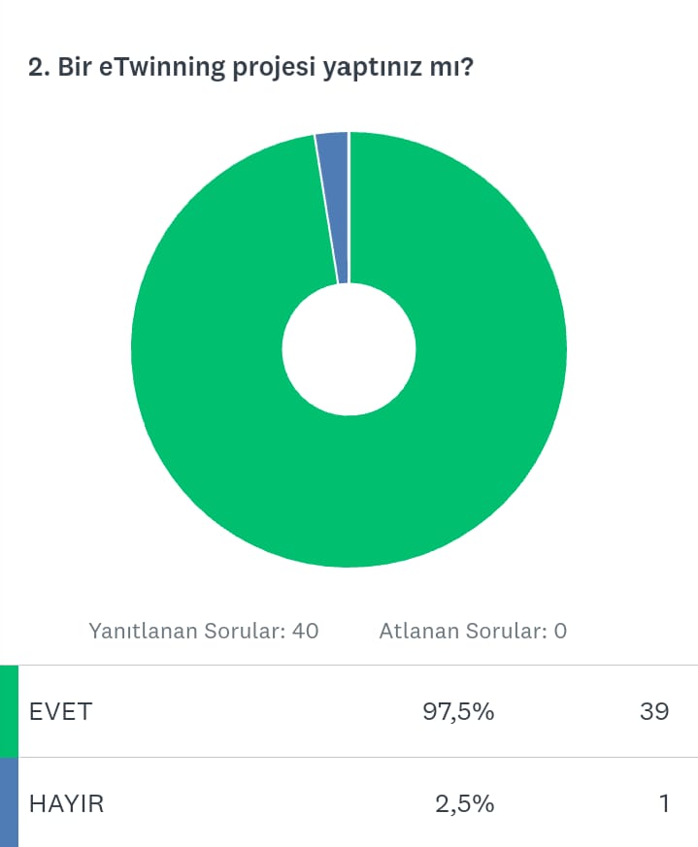This screenshot has width=698, height=847.
Task: Click the number 40 in the answered count
Action: [305, 631]
